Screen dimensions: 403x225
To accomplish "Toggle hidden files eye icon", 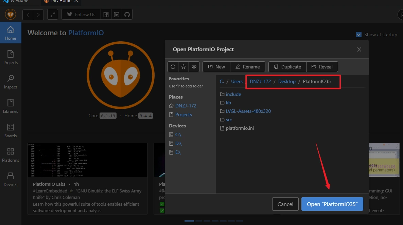I will coord(194,67).
